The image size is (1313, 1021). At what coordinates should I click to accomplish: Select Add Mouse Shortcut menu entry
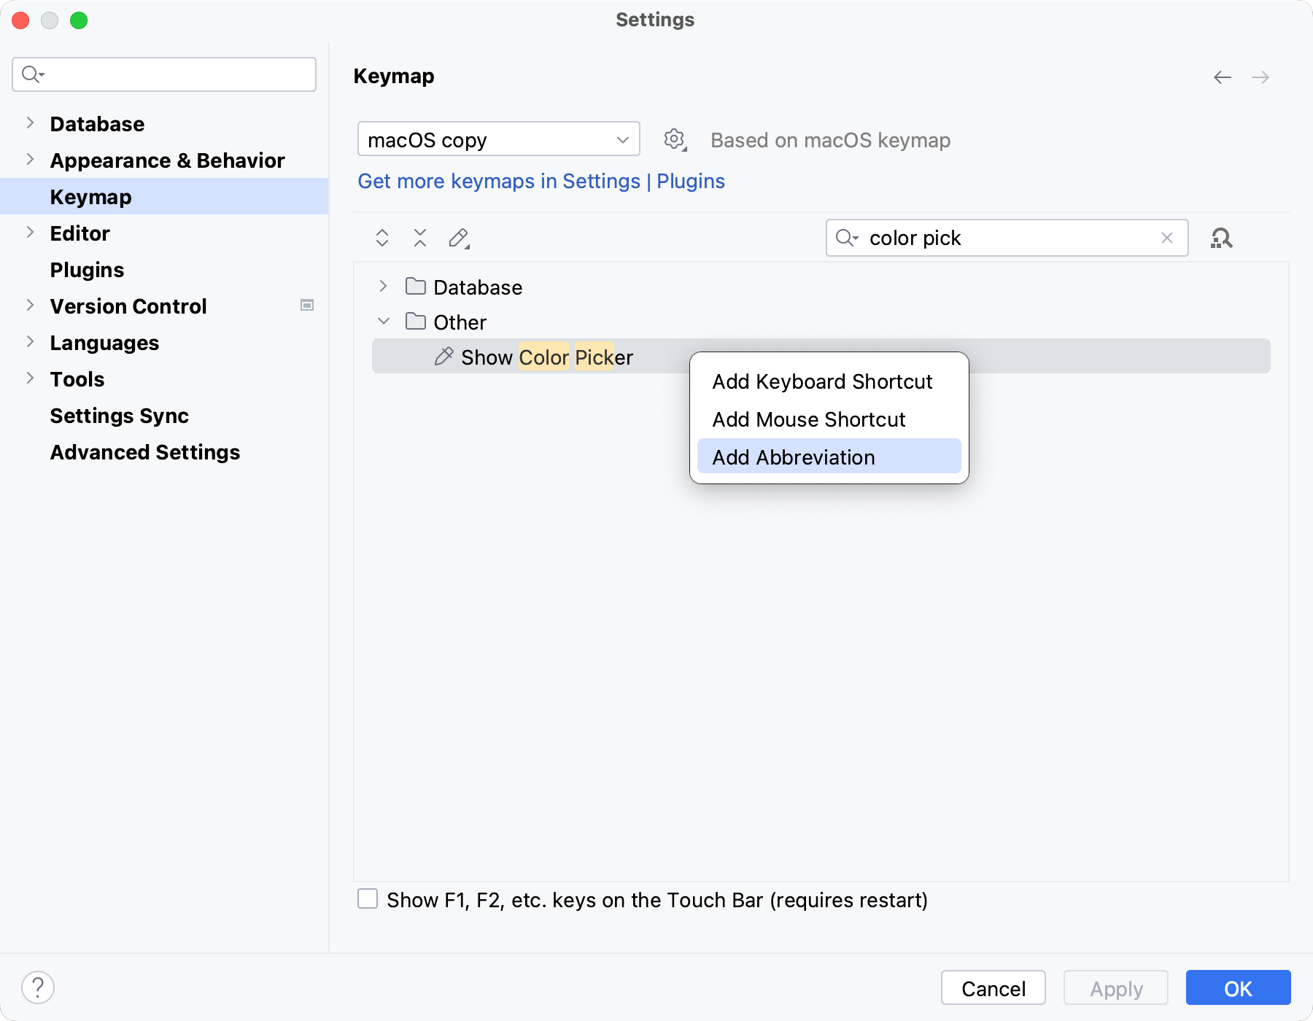point(808,419)
